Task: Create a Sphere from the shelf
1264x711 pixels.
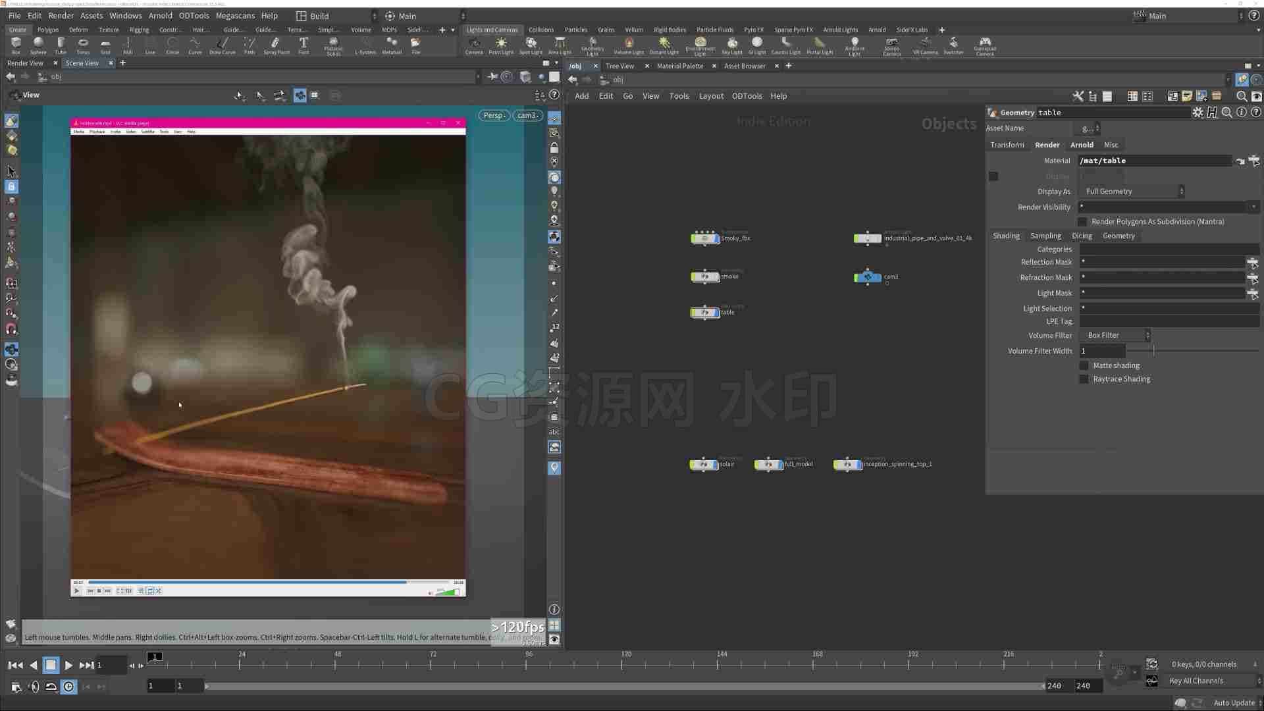Action: (x=38, y=45)
